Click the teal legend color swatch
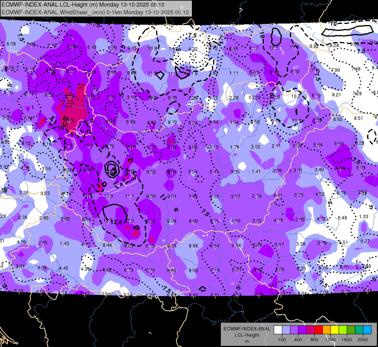Viewport: 378px width, 347px height. pos(359,330)
